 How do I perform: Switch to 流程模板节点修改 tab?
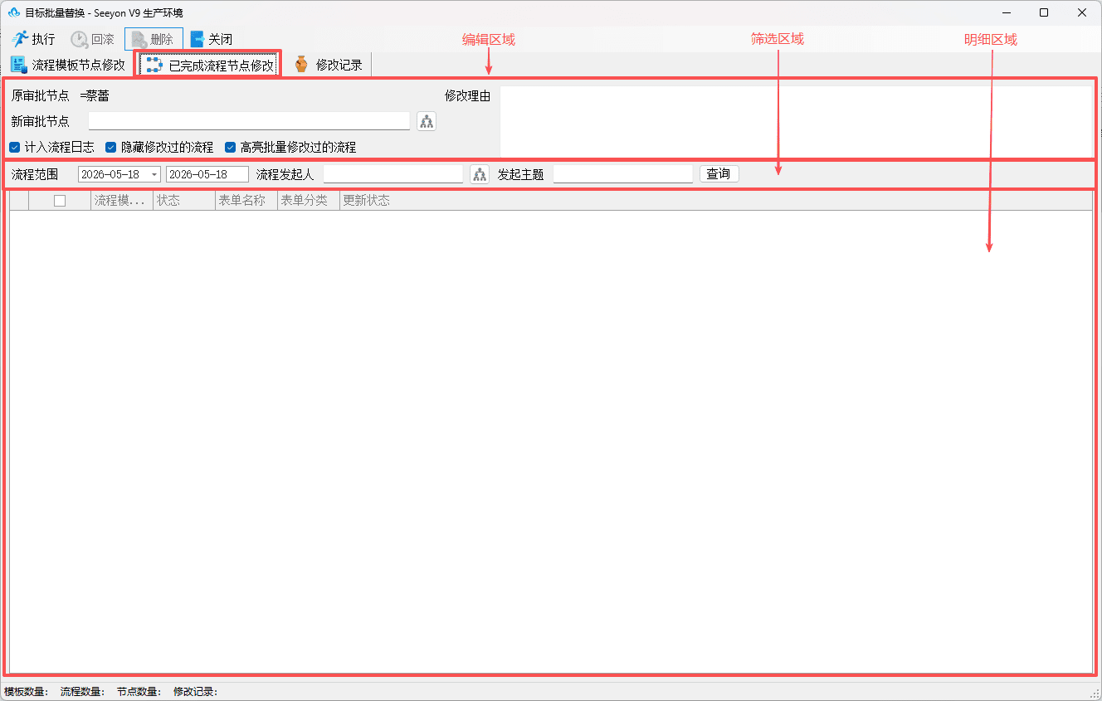[x=67, y=65]
